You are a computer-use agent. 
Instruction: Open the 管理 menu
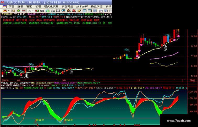point(38,7)
